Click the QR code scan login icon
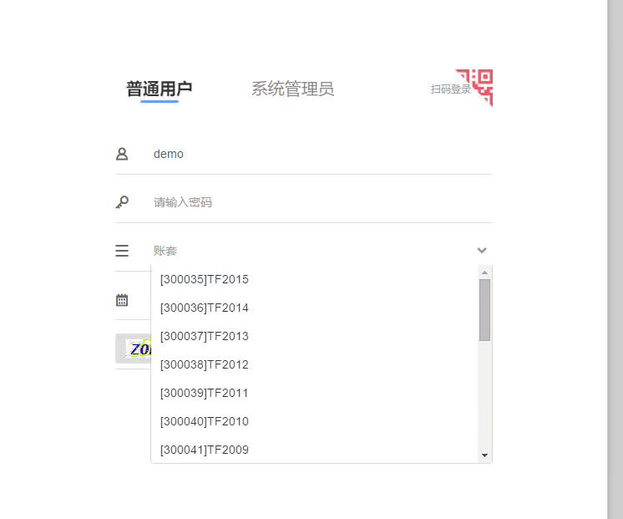 (x=475, y=88)
